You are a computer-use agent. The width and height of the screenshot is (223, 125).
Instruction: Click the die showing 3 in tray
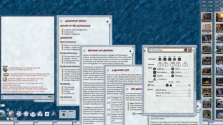tap(40, 114)
